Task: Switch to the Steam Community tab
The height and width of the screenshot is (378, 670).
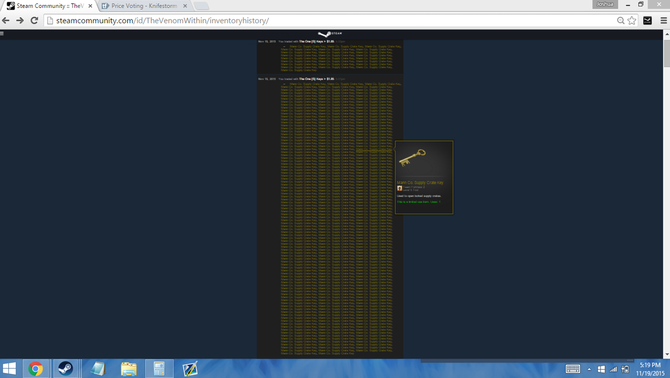Action: 49,6
